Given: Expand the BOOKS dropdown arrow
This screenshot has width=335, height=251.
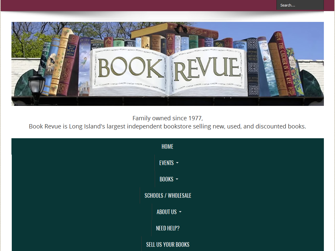Looking at the screenshot, I should pyautogui.click(x=177, y=179).
